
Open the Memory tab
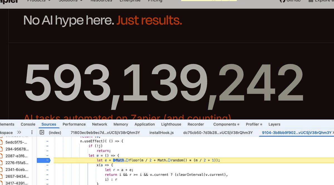[x=121, y=124]
